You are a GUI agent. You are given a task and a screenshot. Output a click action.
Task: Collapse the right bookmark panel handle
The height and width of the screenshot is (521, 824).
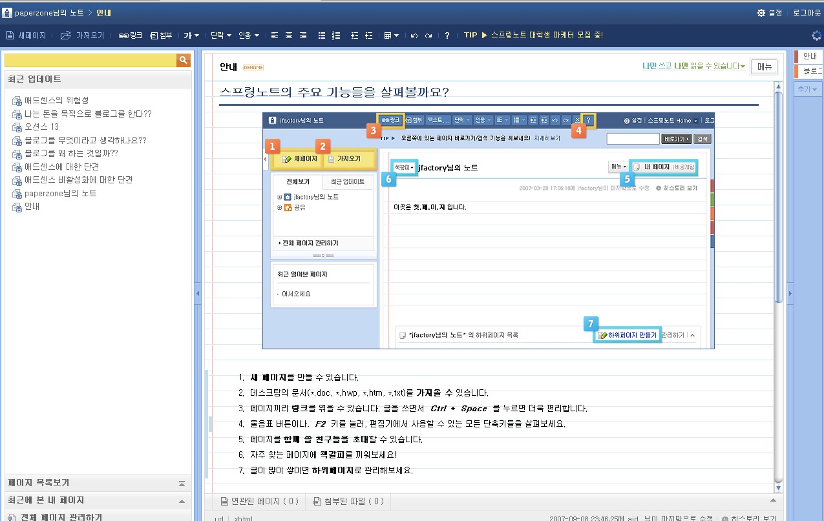[x=789, y=294]
